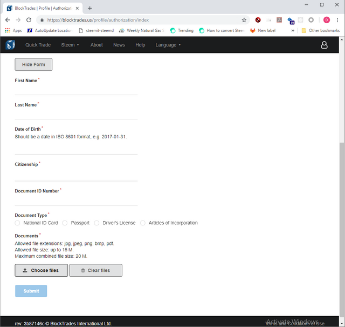Image resolution: width=345 pixels, height=327 pixels.
Task: Click the scrollbar up arrow
Action: pyautogui.click(x=342, y=39)
